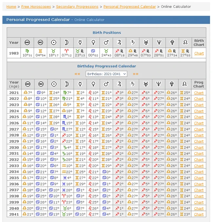Open the Chart link for 2035

(x=199, y=178)
